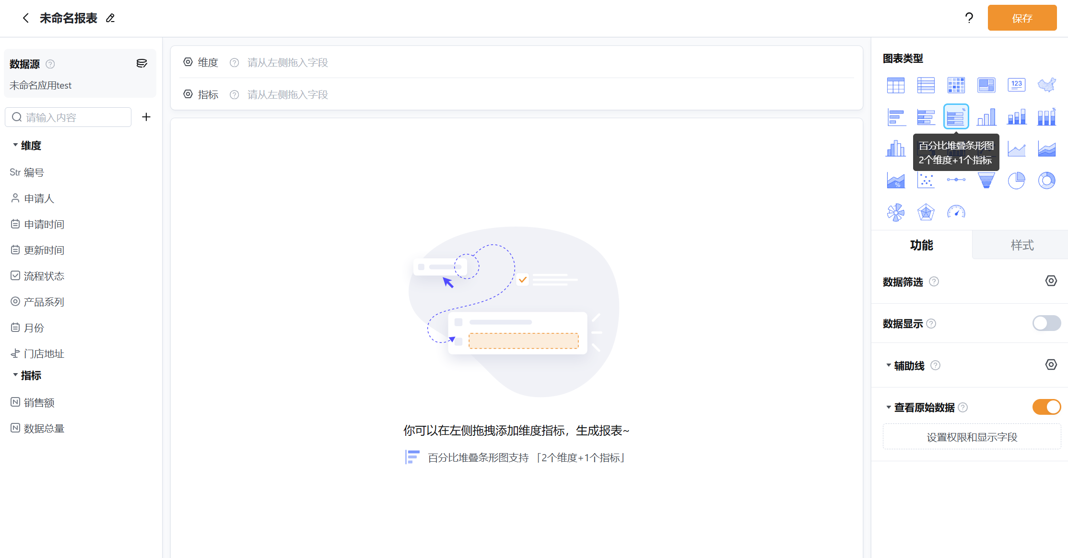Choose the line area chart type

point(1016,149)
